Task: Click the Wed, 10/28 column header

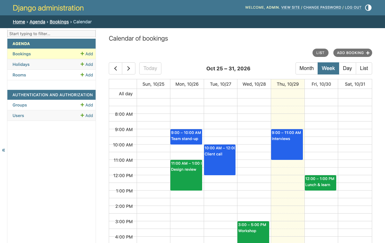Action: click(254, 84)
